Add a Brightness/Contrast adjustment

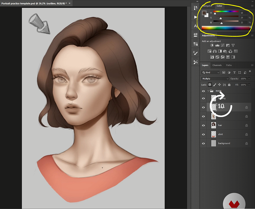[x=212, y=45]
